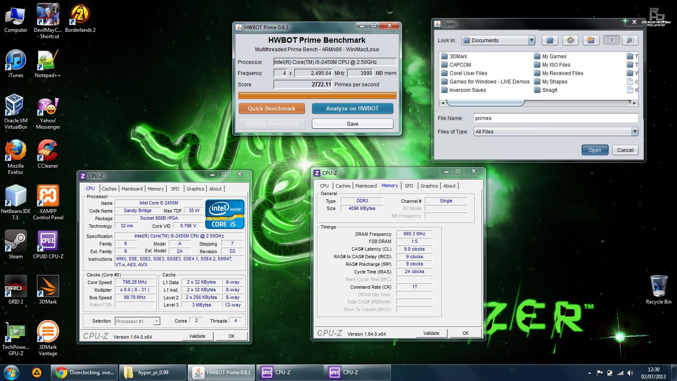Open the 3DMark Vantage desktop icon
The height and width of the screenshot is (381, 677).
click(48, 338)
